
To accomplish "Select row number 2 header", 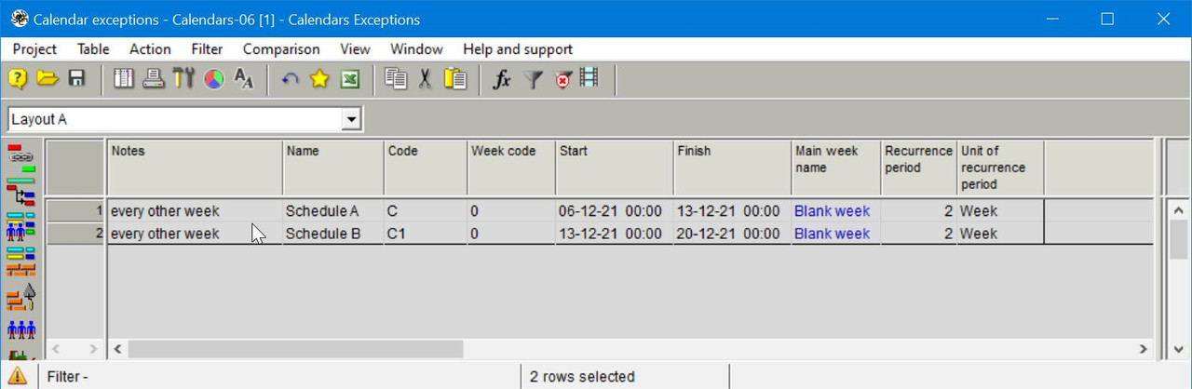I will [x=76, y=234].
